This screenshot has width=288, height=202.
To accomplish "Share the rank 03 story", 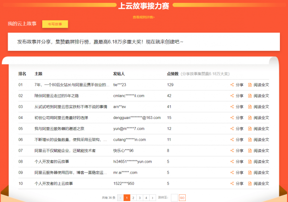I will point(232,107).
